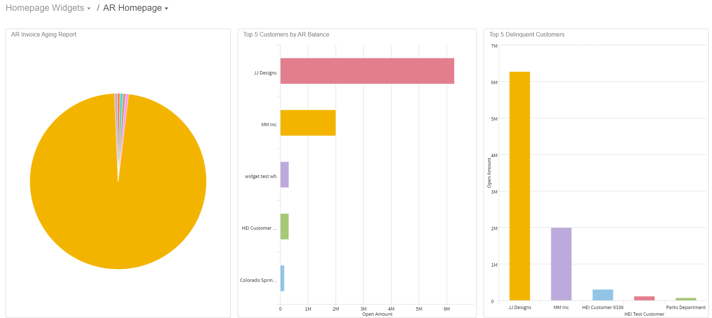
Task: Click the AR Invoice Aging Report title
Action: tap(44, 35)
